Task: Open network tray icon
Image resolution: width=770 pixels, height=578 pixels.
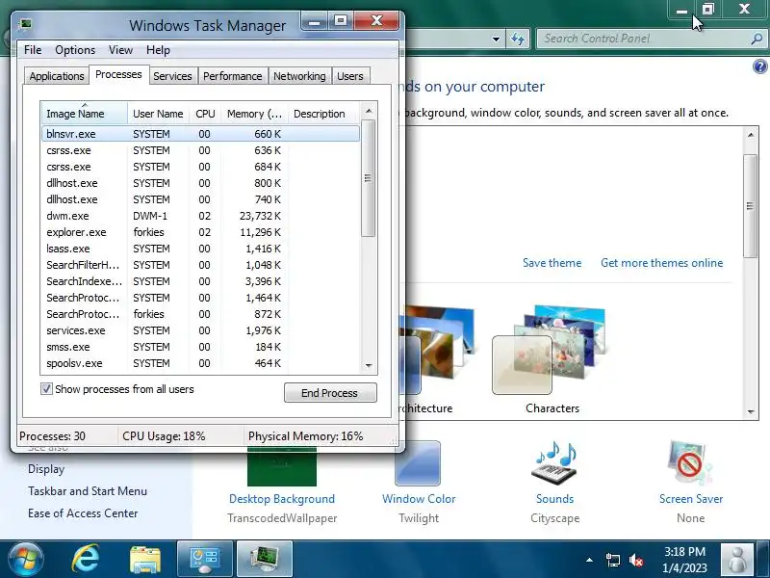Action: [x=612, y=560]
